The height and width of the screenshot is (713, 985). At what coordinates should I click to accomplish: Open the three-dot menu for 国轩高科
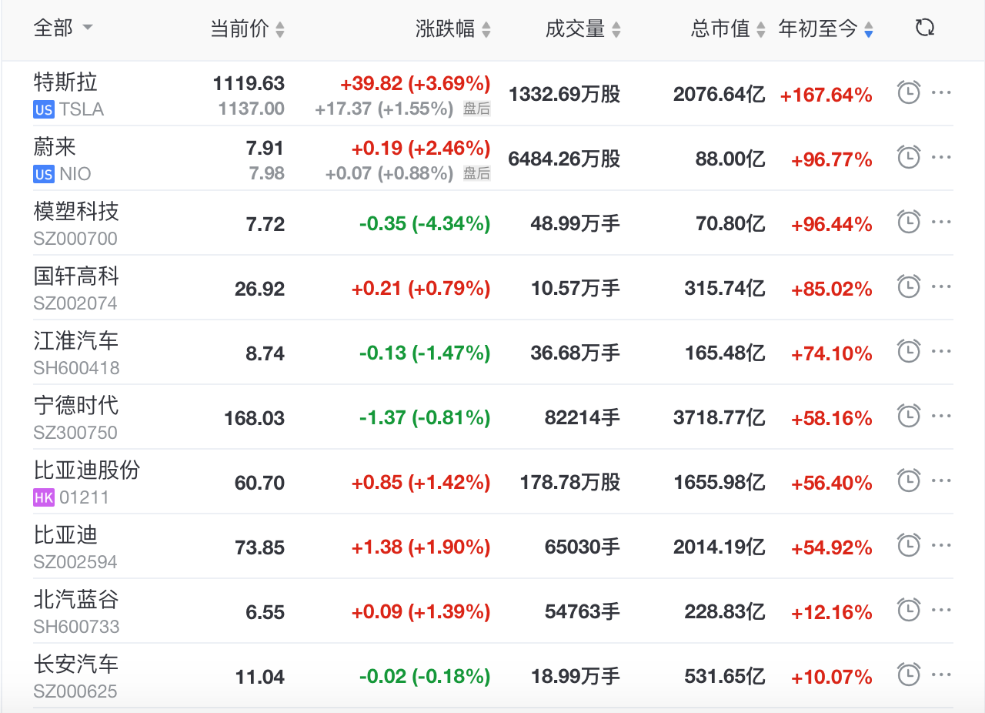coord(941,287)
